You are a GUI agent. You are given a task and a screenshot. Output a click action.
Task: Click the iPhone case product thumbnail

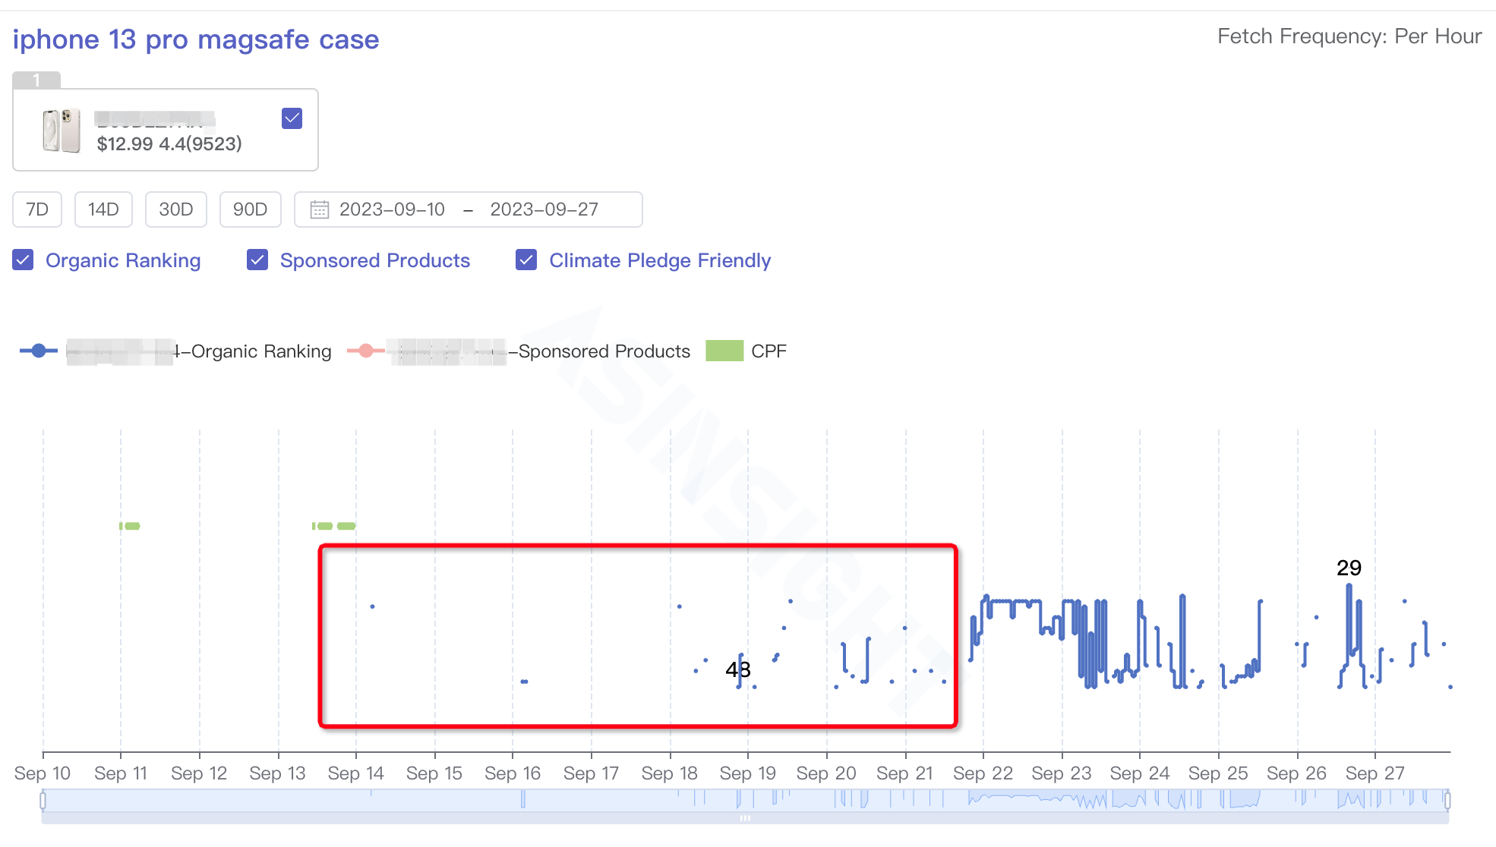(62, 131)
